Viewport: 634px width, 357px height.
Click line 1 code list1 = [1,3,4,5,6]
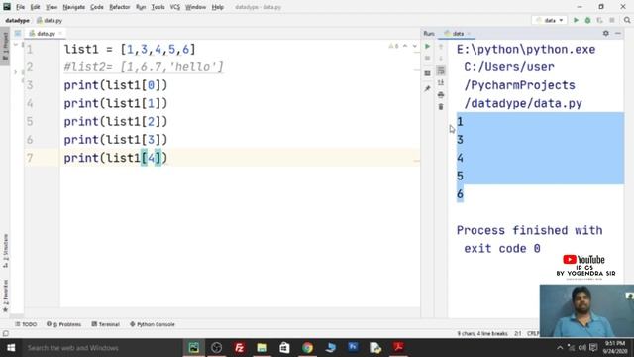(x=130, y=50)
